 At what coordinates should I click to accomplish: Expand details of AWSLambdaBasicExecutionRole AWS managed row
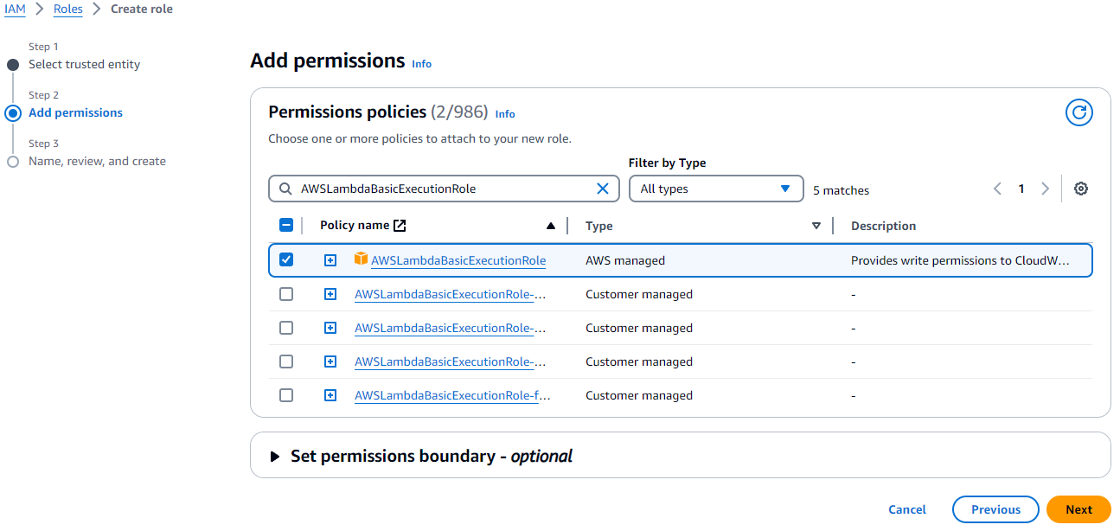pyautogui.click(x=330, y=260)
